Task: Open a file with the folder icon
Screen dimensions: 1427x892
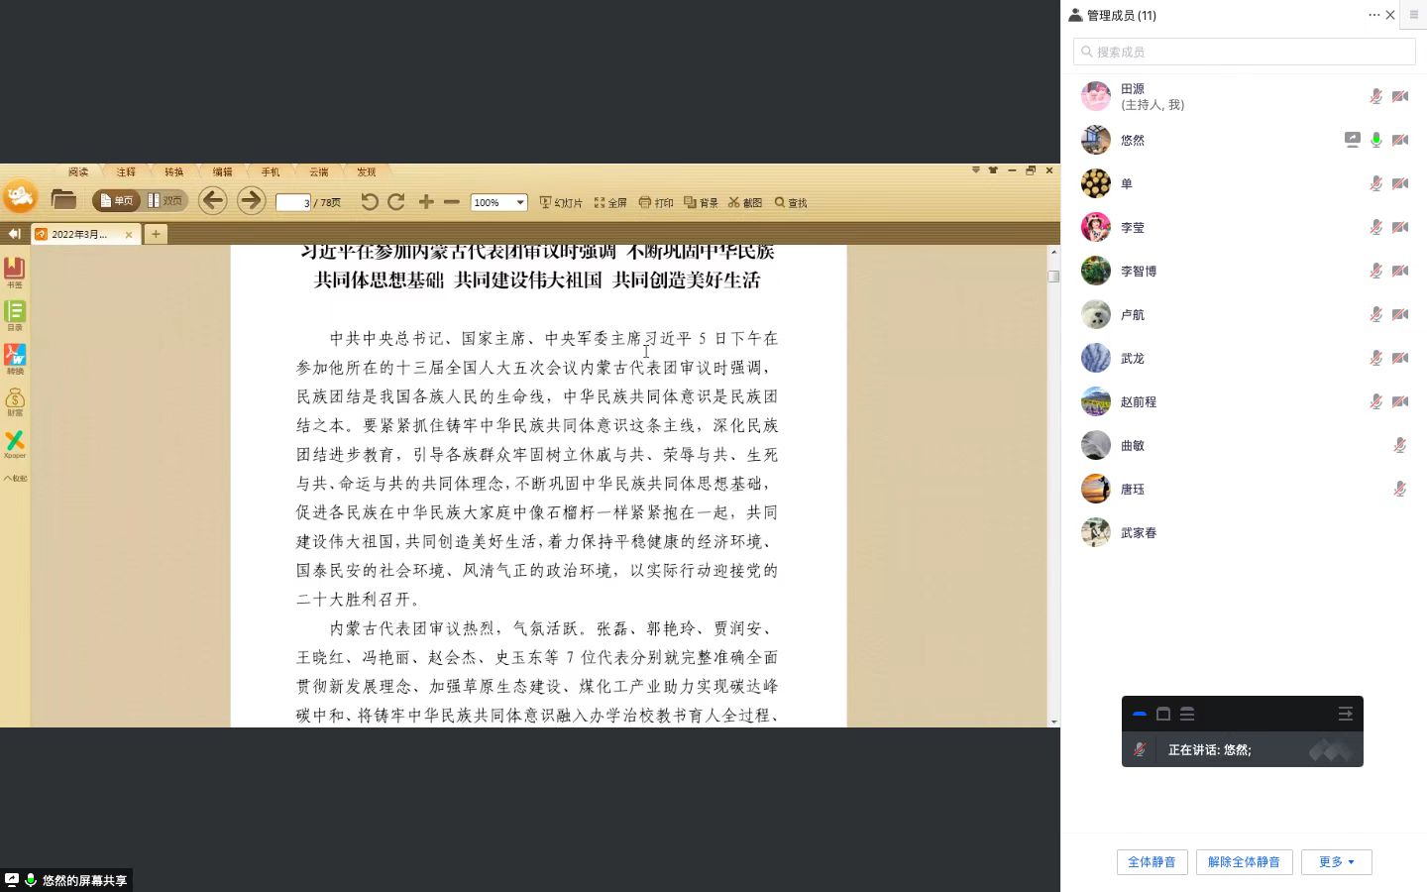Action: (x=63, y=200)
